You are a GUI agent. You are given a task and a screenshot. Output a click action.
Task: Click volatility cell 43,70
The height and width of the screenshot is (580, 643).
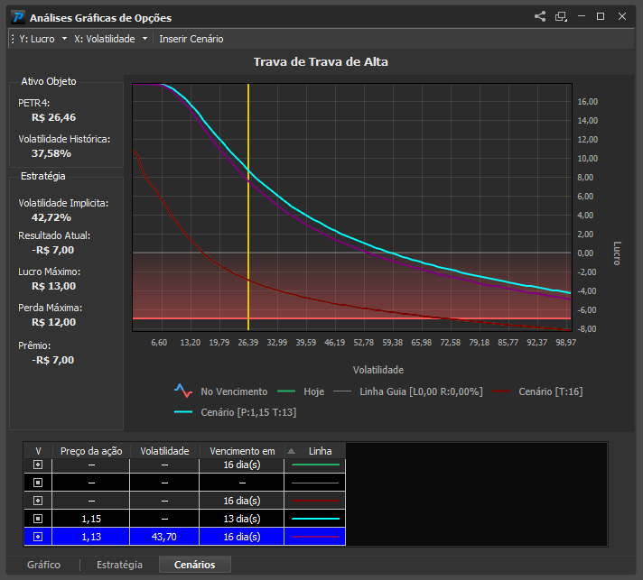point(164,537)
